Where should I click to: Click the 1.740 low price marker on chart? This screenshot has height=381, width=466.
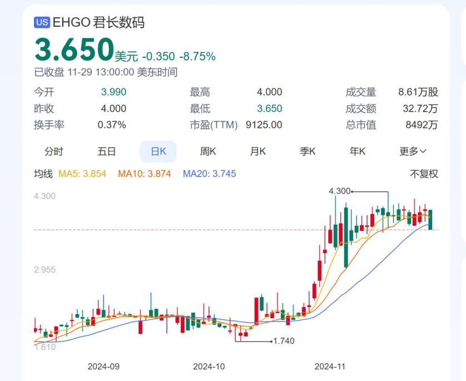pos(284,341)
